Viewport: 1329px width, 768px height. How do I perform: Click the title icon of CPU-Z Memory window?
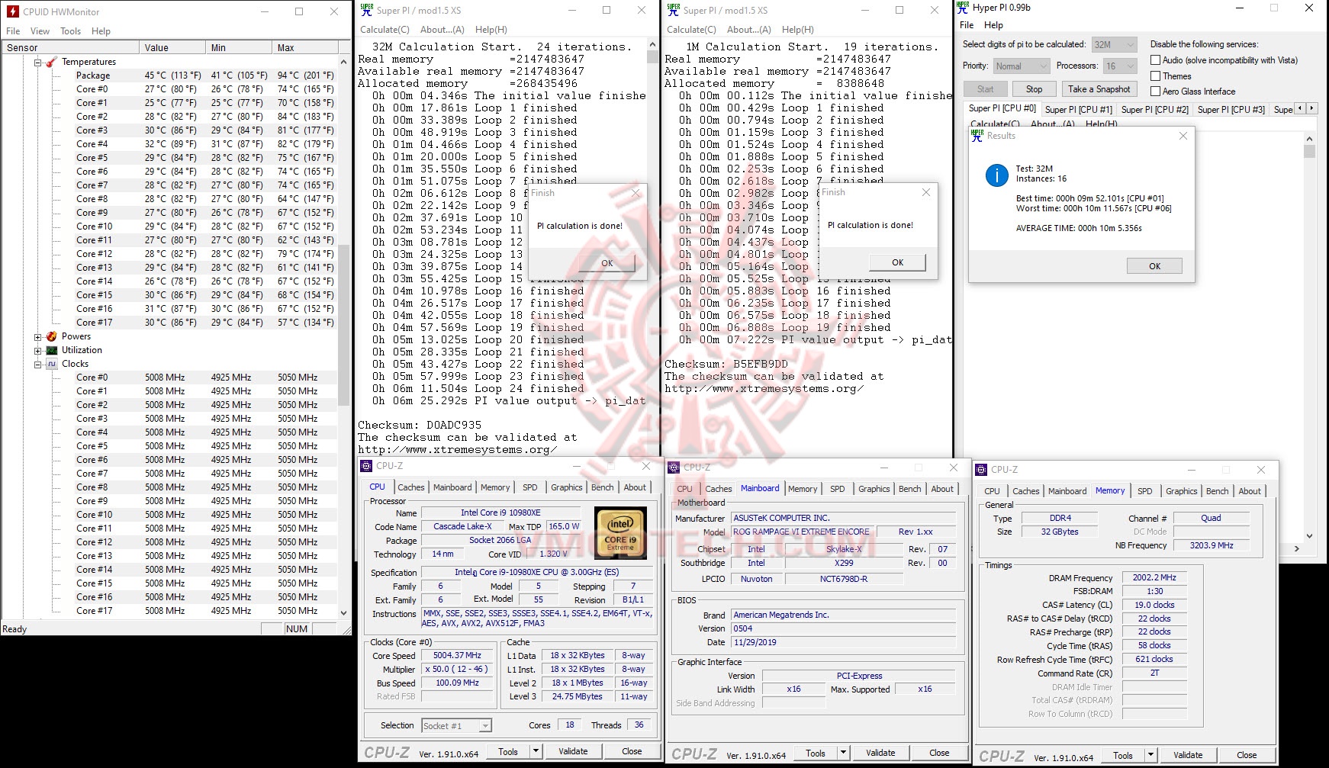(983, 470)
